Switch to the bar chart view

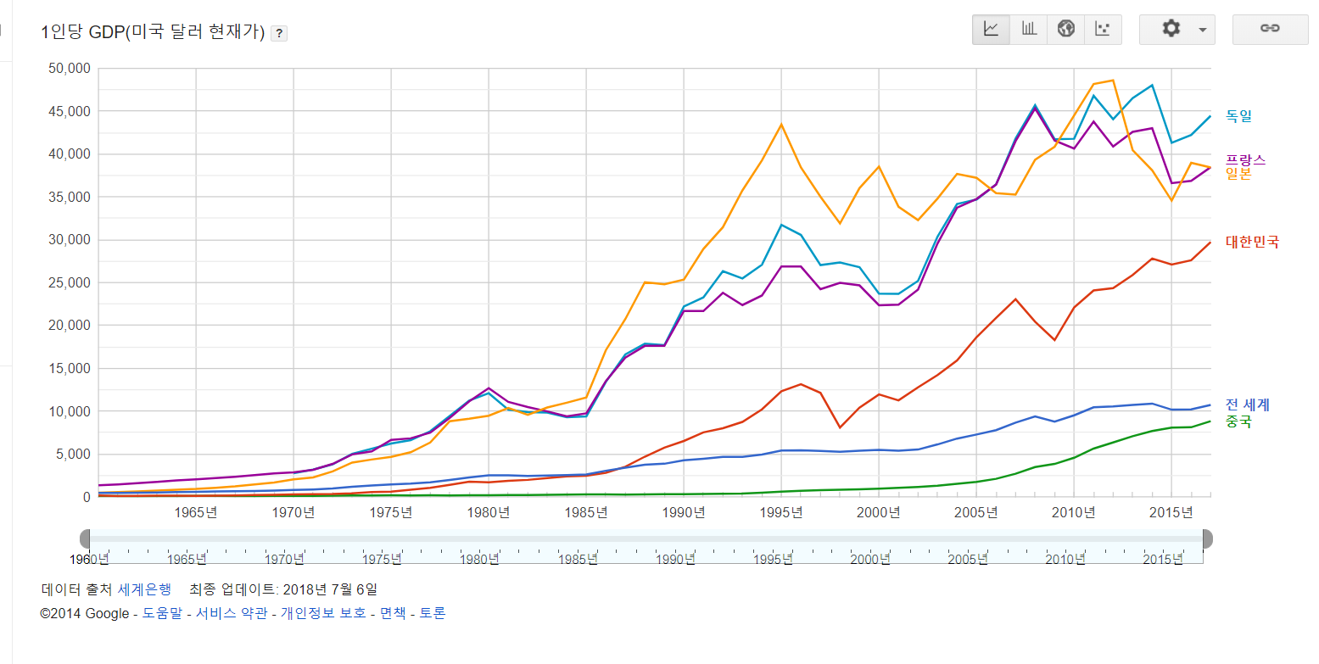(x=1029, y=29)
